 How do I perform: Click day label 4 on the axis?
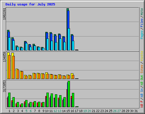pyautogui.click(x=22, y=111)
